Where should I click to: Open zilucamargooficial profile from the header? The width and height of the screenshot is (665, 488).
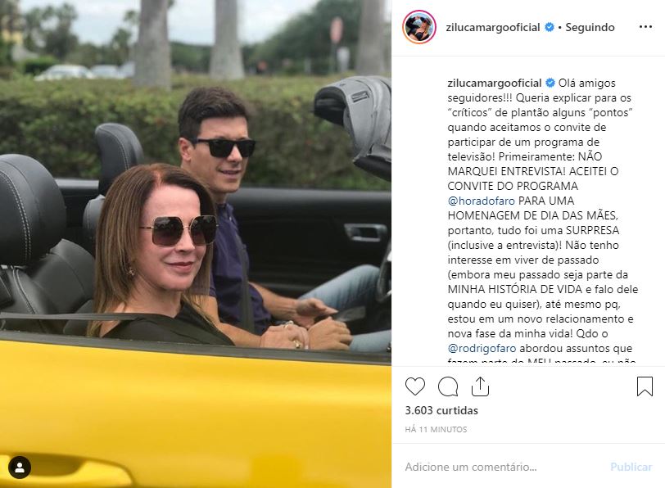pyautogui.click(x=493, y=27)
